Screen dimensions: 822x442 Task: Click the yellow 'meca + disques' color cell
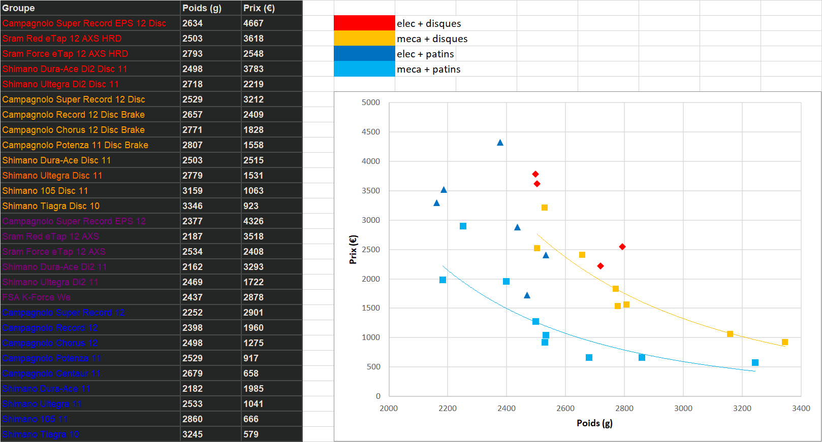364,39
